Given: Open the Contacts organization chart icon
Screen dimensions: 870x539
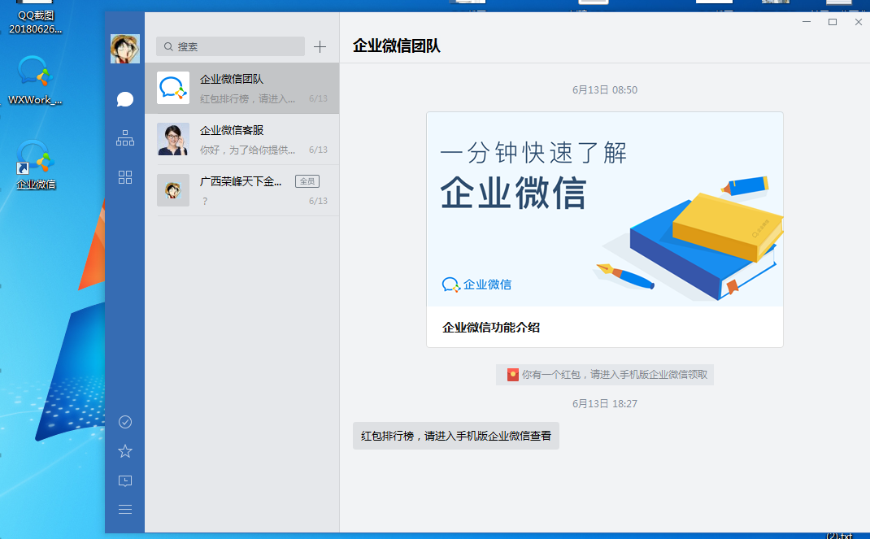Looking at the screenshot, I should coord(125,138).
